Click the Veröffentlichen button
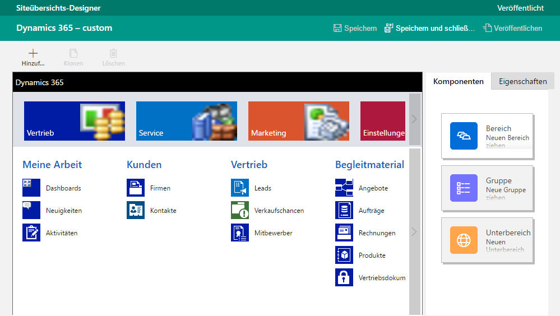 pos(513,28)
